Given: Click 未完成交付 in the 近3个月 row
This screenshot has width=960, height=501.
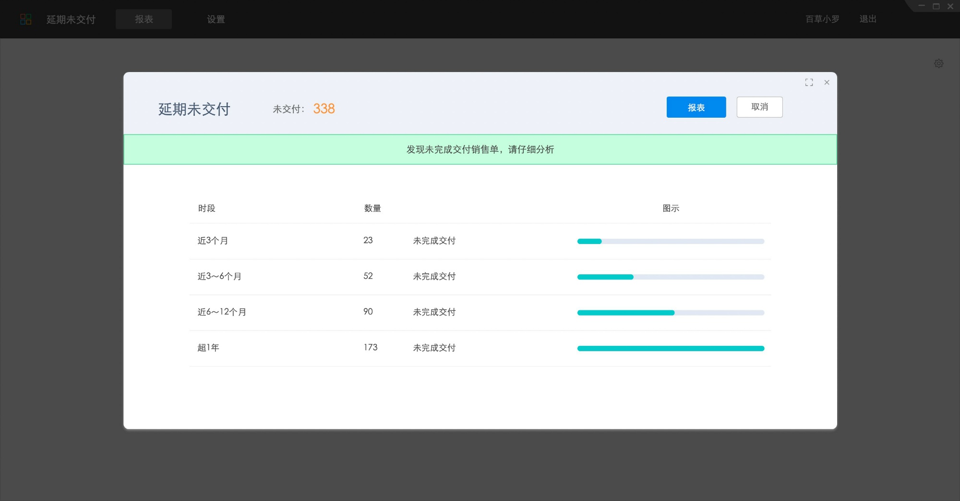Looking at the screenshot, I should [x=434, y=241].
